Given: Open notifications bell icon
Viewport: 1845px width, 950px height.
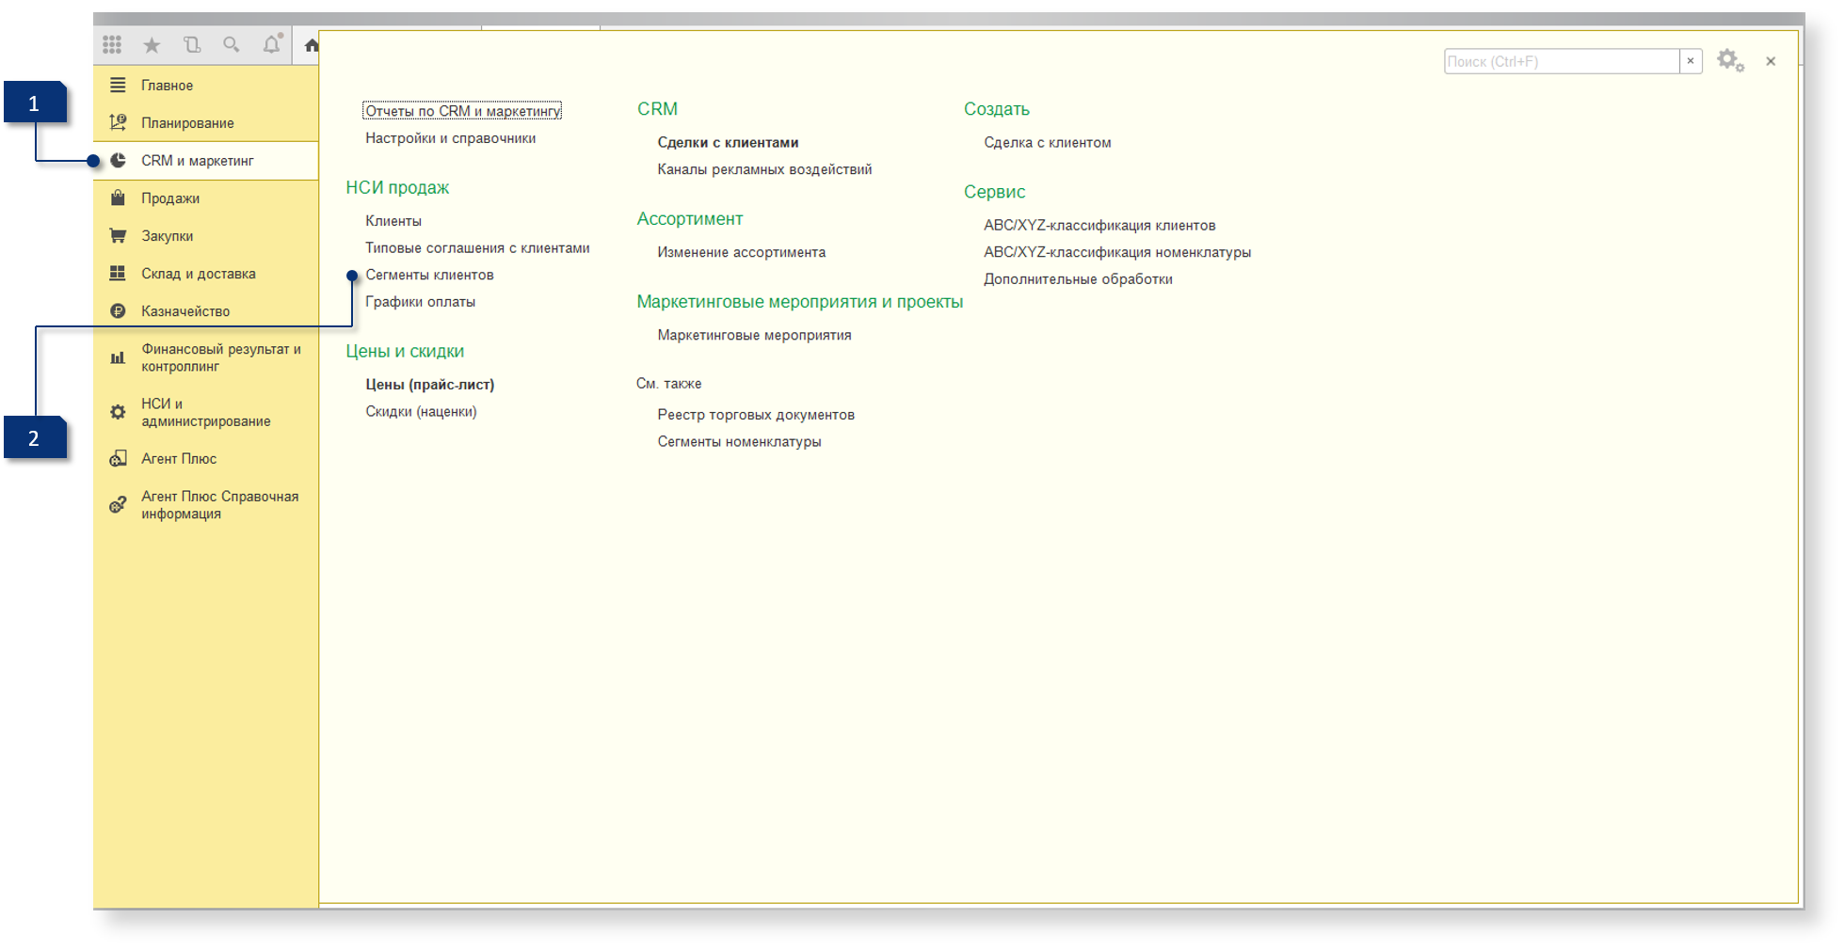Looking at the screenshot, I should (272, 44).
